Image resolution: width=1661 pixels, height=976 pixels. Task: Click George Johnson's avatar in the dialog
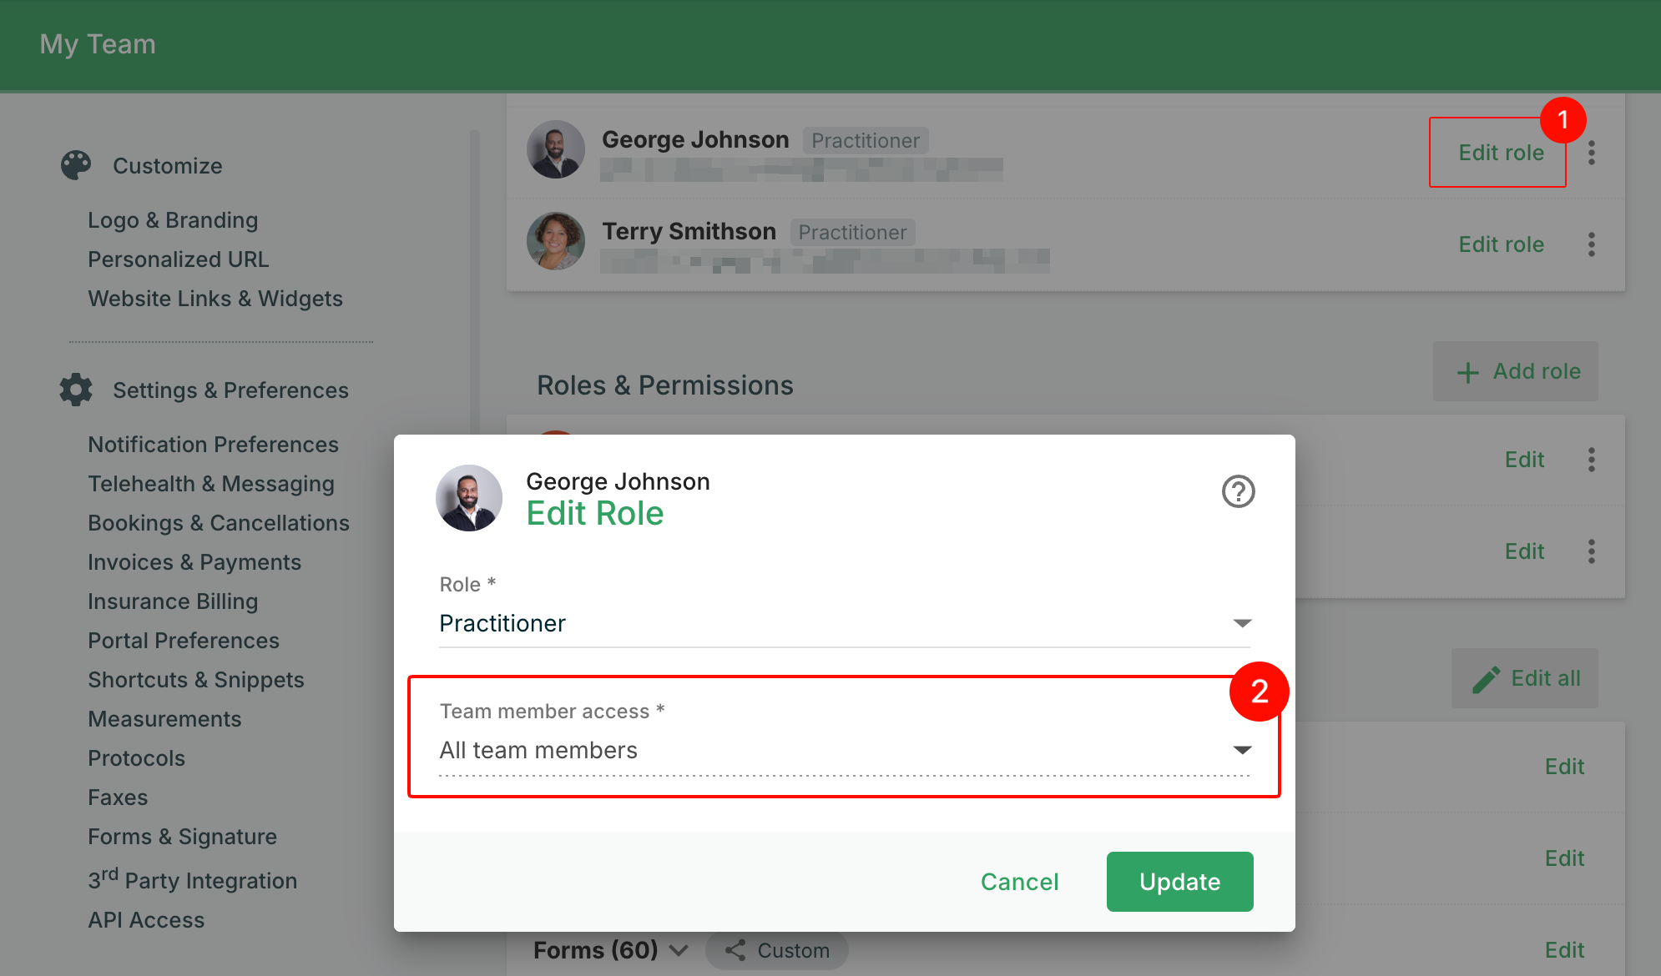point(469,498)
